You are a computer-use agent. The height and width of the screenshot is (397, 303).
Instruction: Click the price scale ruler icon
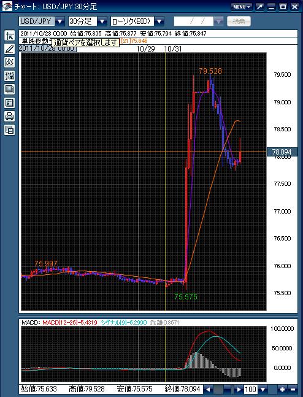[x=10, y=75]
